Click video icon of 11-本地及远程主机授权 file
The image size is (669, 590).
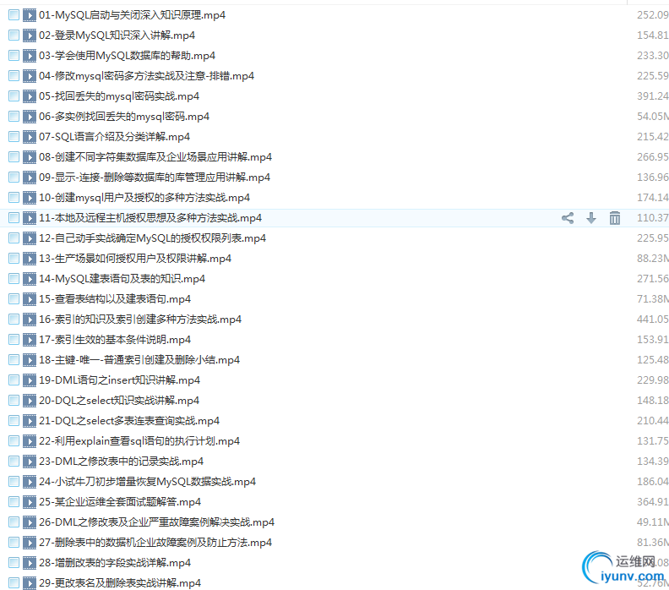(30, 218)
